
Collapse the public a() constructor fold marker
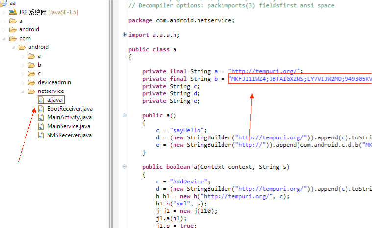124,115
